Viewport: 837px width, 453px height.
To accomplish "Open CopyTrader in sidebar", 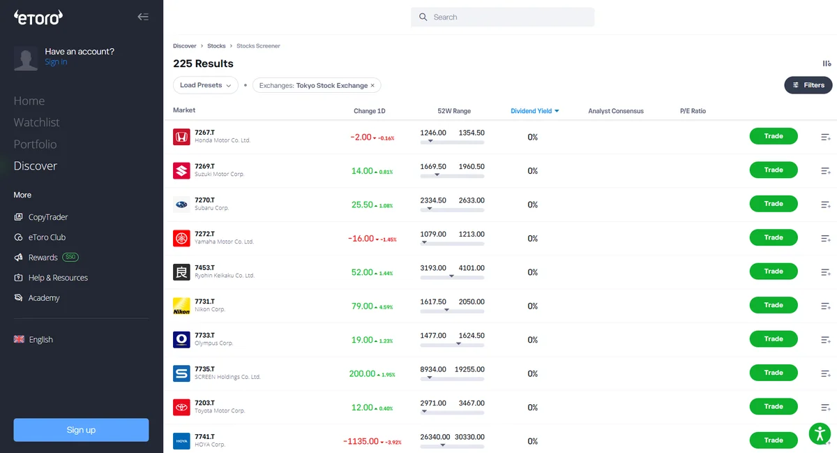I will (41, 217).
